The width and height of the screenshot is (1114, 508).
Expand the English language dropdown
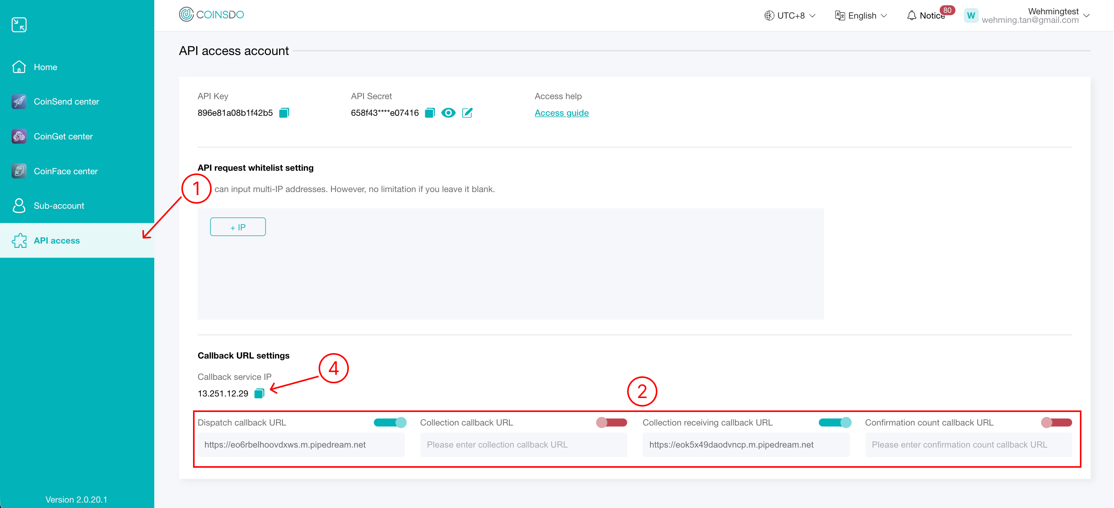click(861, 15)
